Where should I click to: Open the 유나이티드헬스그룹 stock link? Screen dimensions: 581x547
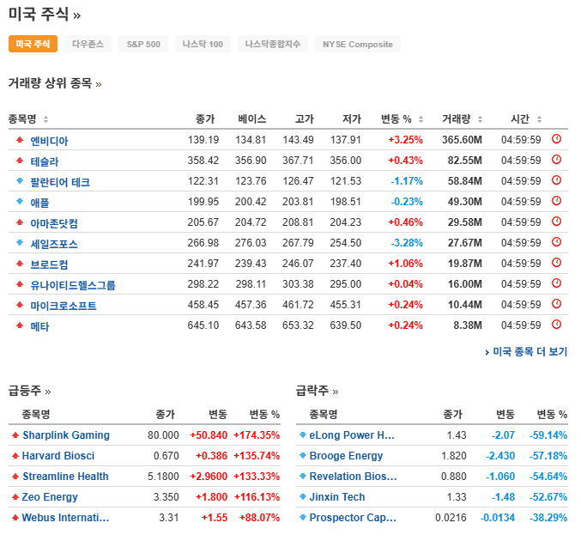(73, 285)
